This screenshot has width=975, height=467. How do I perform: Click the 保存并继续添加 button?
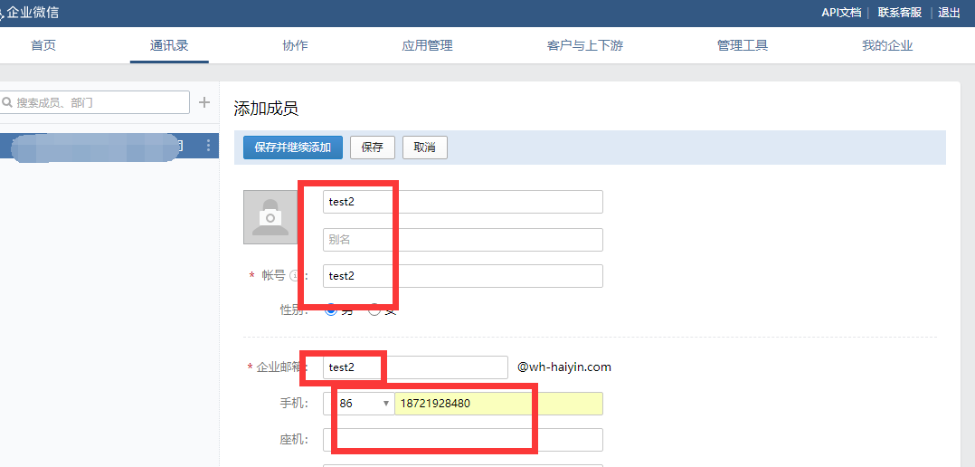(292, 148)
